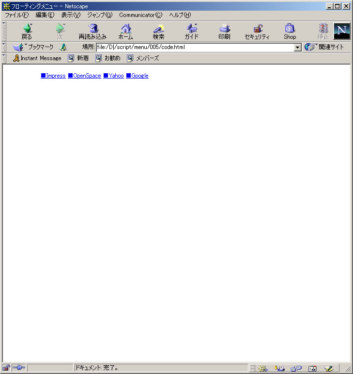353x374 pixels.
Task: Click the security lock icon in status bar
Action: coord(6,368)
